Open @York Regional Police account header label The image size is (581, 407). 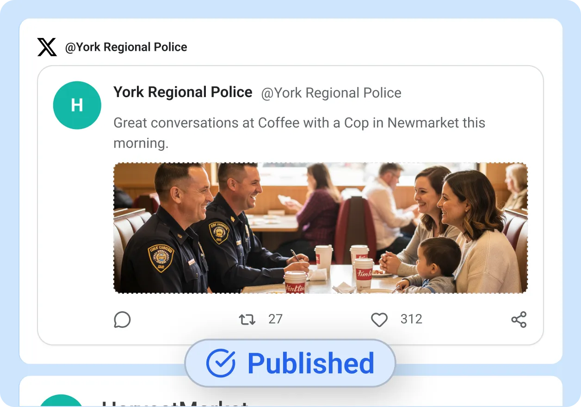pos(126,47)
